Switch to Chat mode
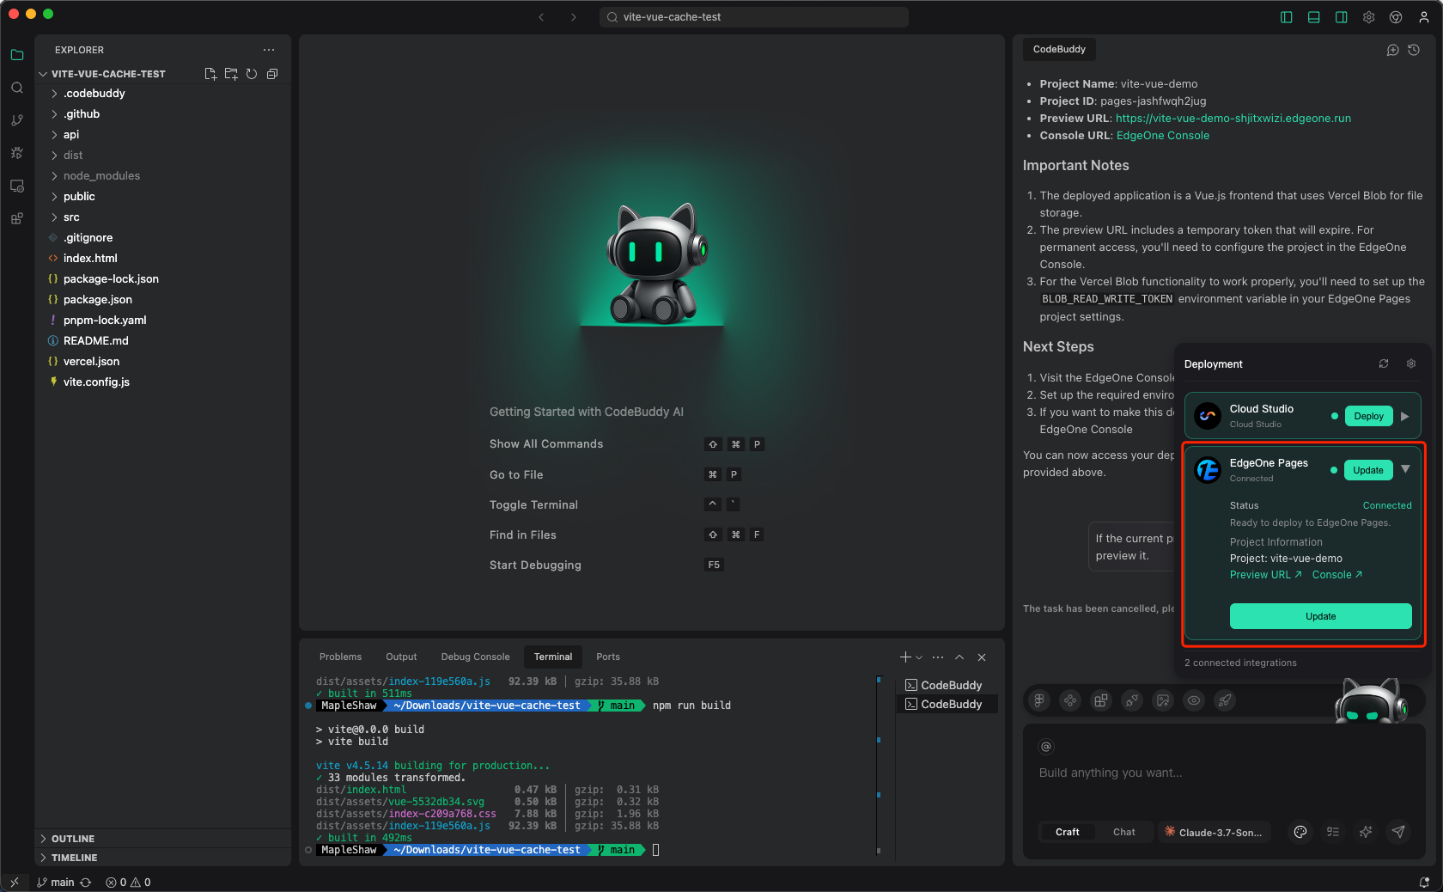This screenshot has height=892, width=1443. tap(1123, 832)
